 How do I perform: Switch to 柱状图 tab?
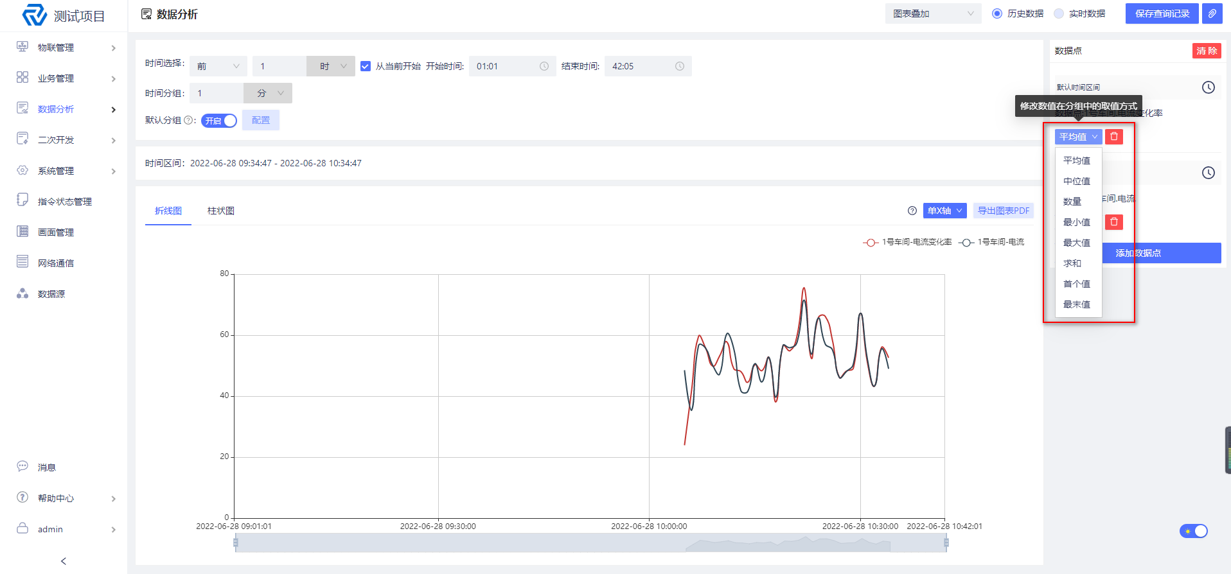point(221,211)
